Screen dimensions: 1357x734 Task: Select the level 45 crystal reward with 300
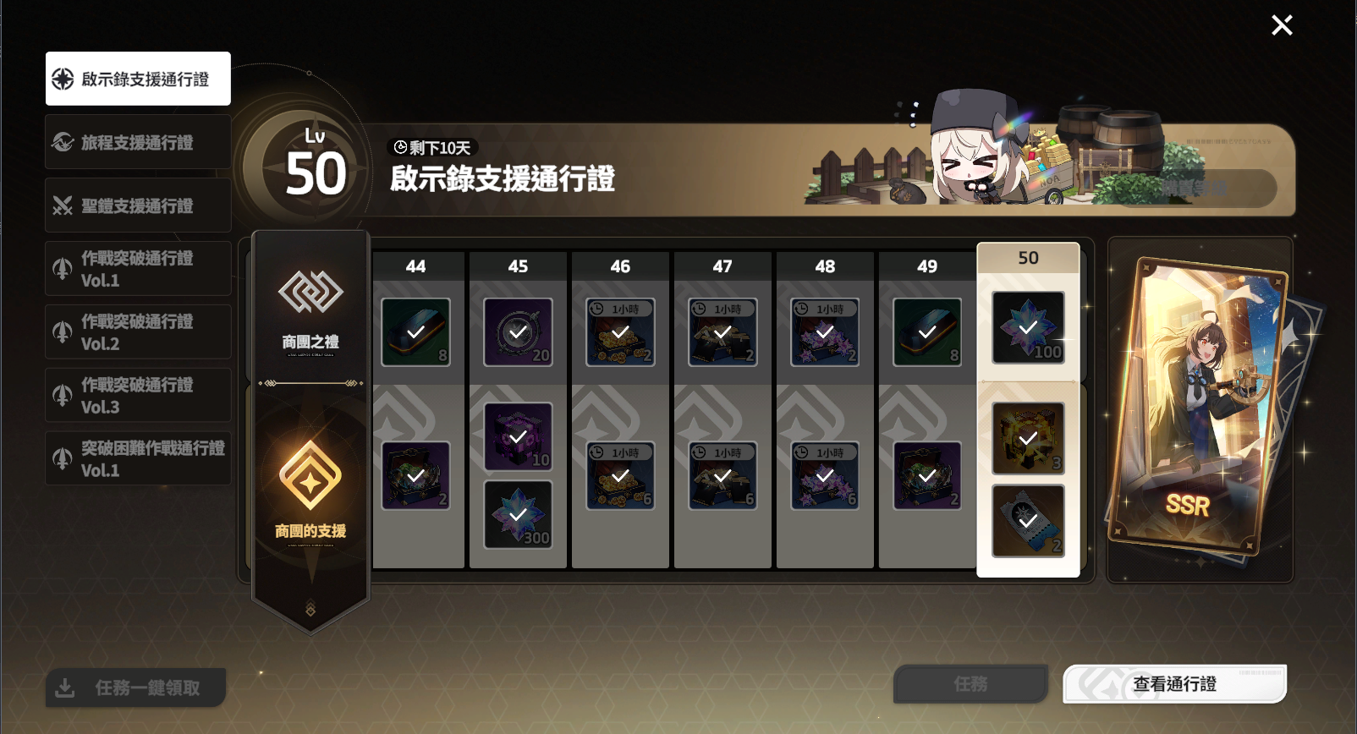coord(518,514)
